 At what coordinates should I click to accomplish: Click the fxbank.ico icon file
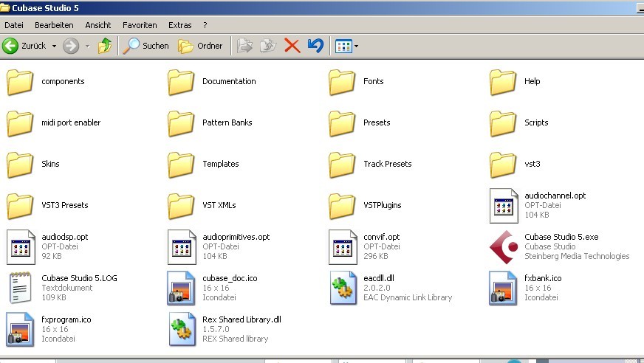point(504,288)
